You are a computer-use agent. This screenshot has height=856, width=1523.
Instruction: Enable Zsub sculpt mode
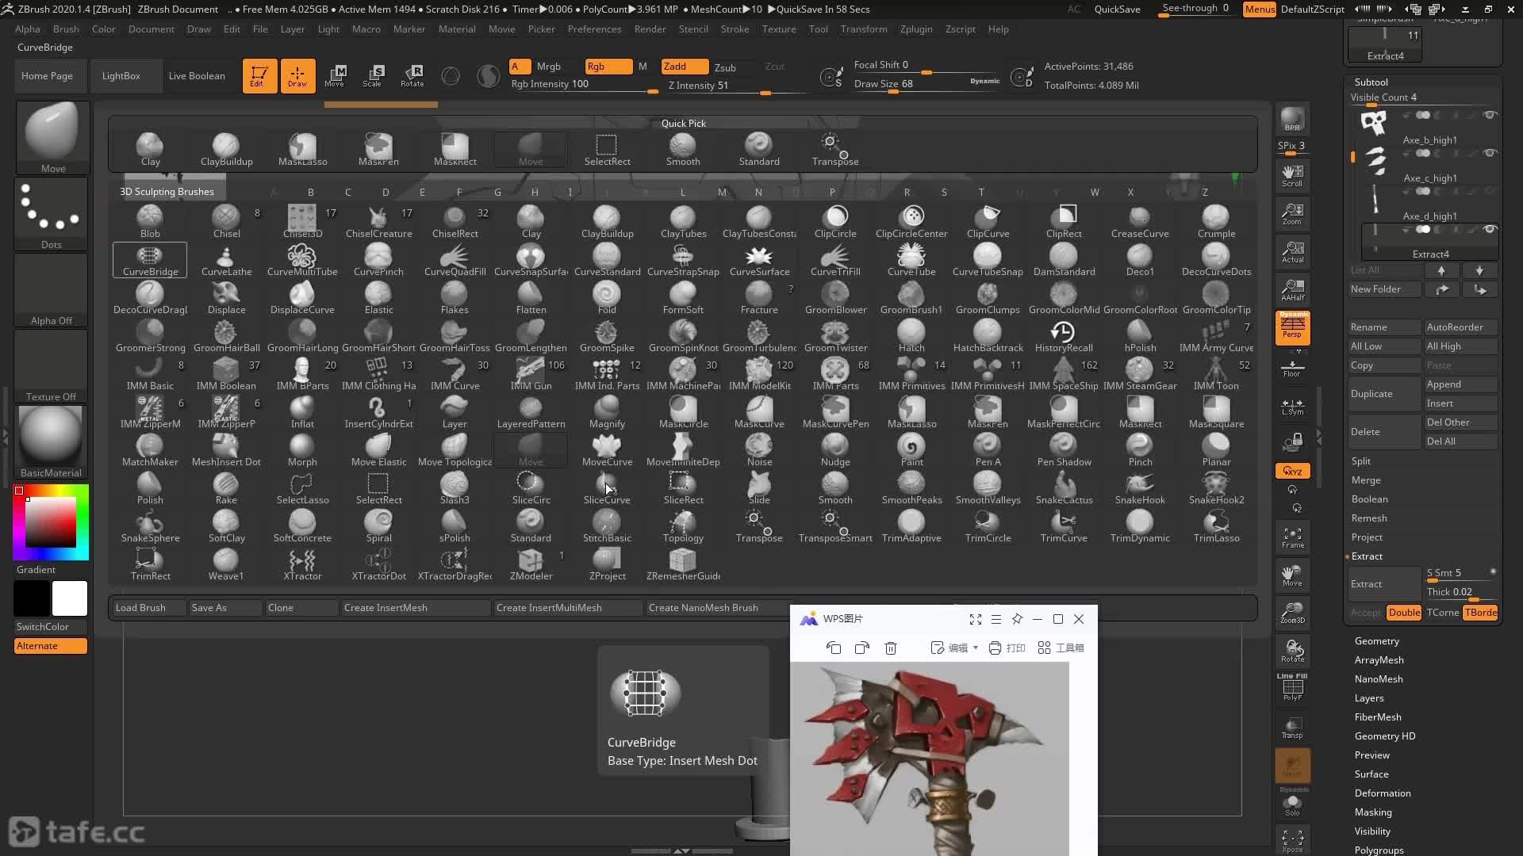(x=725, y=67)
